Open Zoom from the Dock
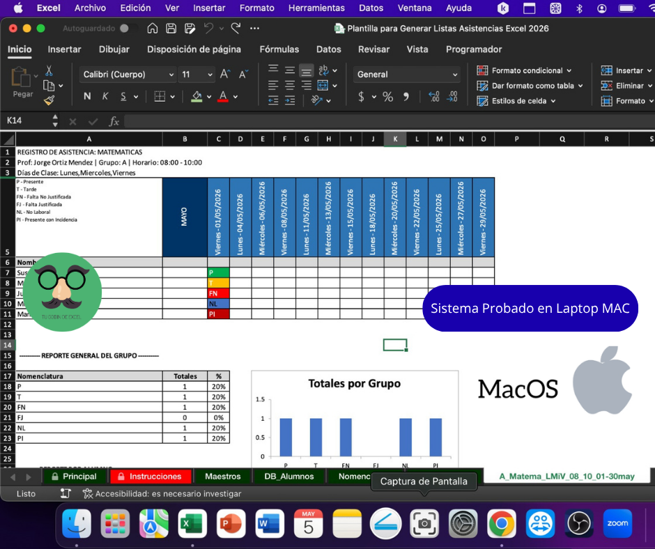Viewport: 655px width, 549px height. 617,523
